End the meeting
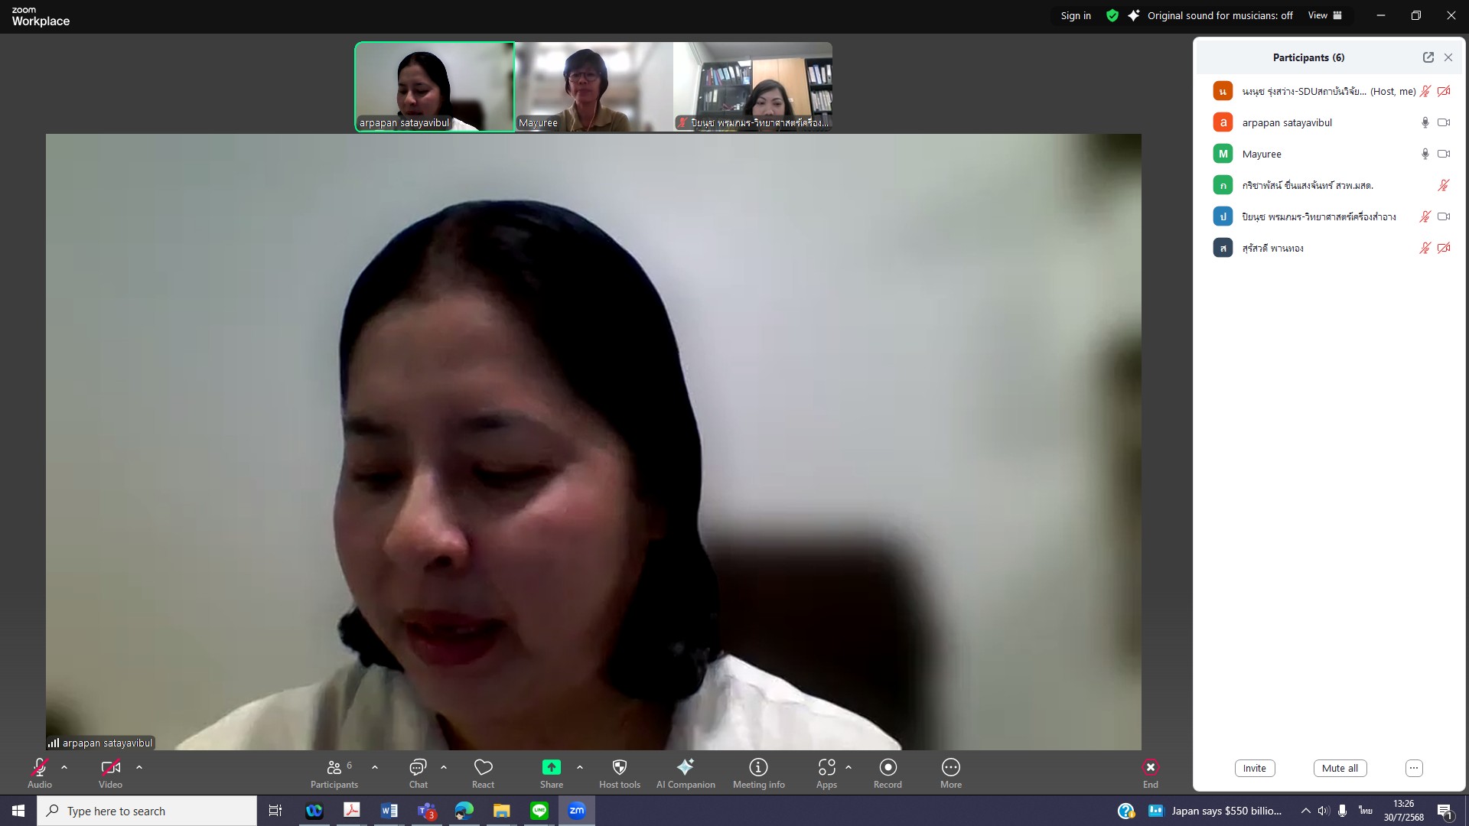The image size is (1469, 826). click(1150, 773)
